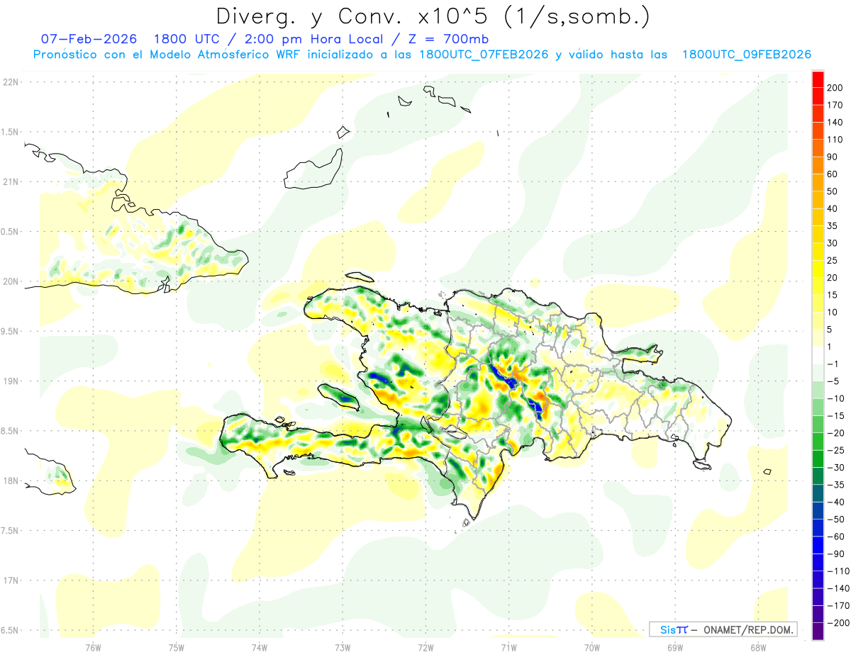This screenshot has height=657, width=851.
Task: Click the valid-until time "1800UTC_09FEB2026"
Action: pyautogui.click(x=746, y=55)
